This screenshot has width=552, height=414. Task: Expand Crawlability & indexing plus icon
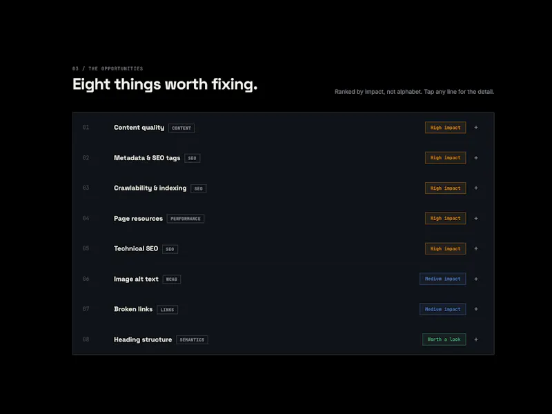(476, 188)
